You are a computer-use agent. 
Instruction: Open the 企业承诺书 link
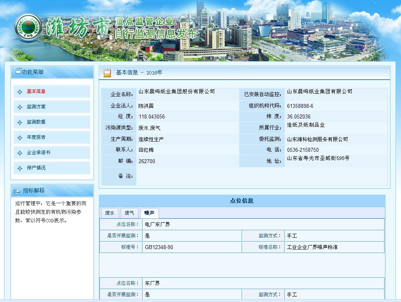point(38,153)
